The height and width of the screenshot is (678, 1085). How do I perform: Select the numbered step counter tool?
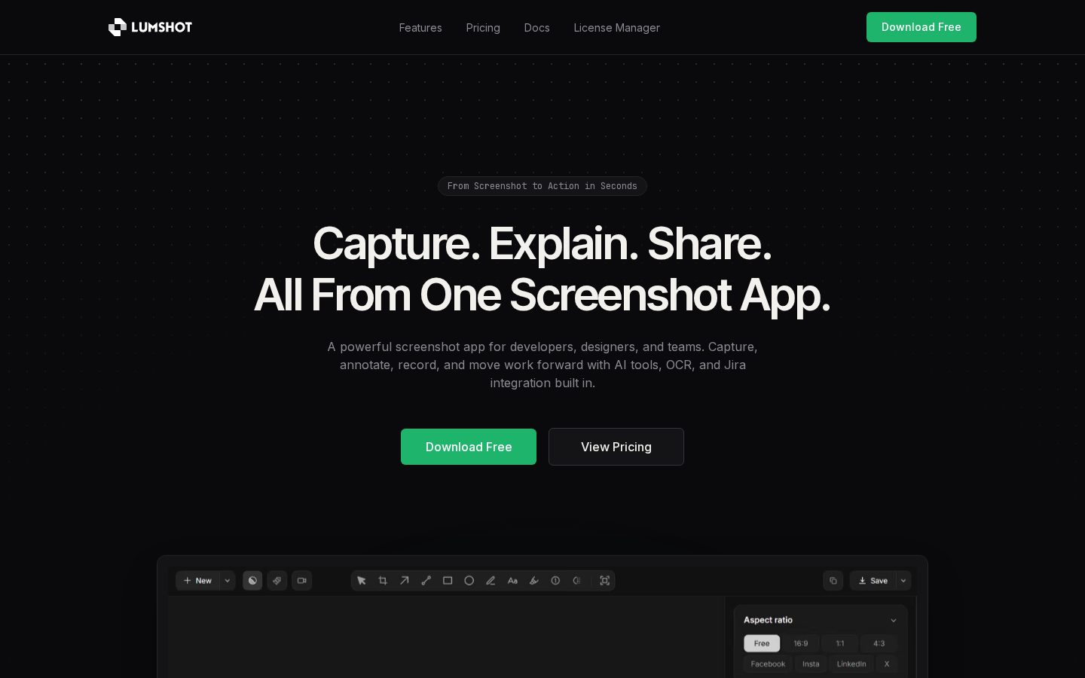[555, 581]
